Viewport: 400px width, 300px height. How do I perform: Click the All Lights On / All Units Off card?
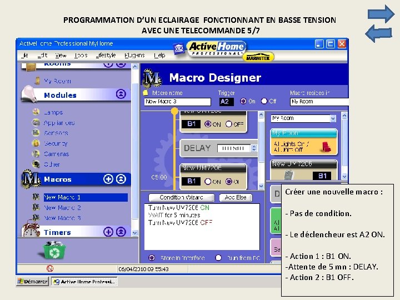point(304,142)
